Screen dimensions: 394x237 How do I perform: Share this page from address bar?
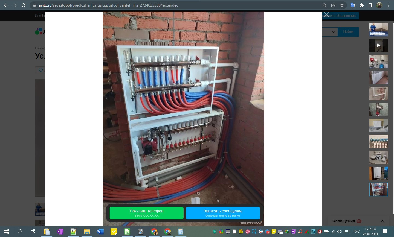point(333,5)
